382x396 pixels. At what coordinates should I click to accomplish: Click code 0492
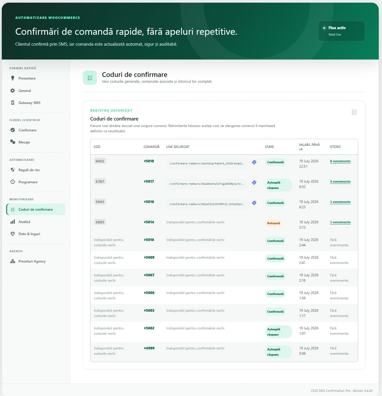click(100, 161)
